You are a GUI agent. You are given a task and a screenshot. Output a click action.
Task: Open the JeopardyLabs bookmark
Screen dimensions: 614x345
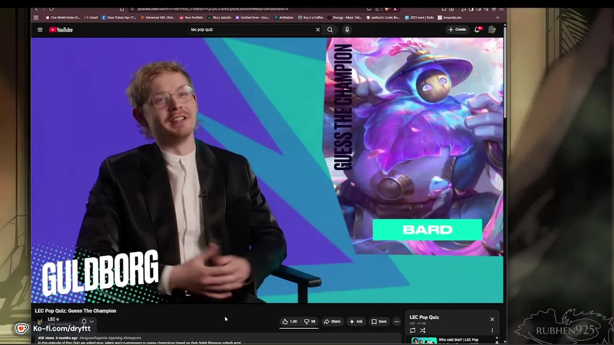click(x=449, y=18)
